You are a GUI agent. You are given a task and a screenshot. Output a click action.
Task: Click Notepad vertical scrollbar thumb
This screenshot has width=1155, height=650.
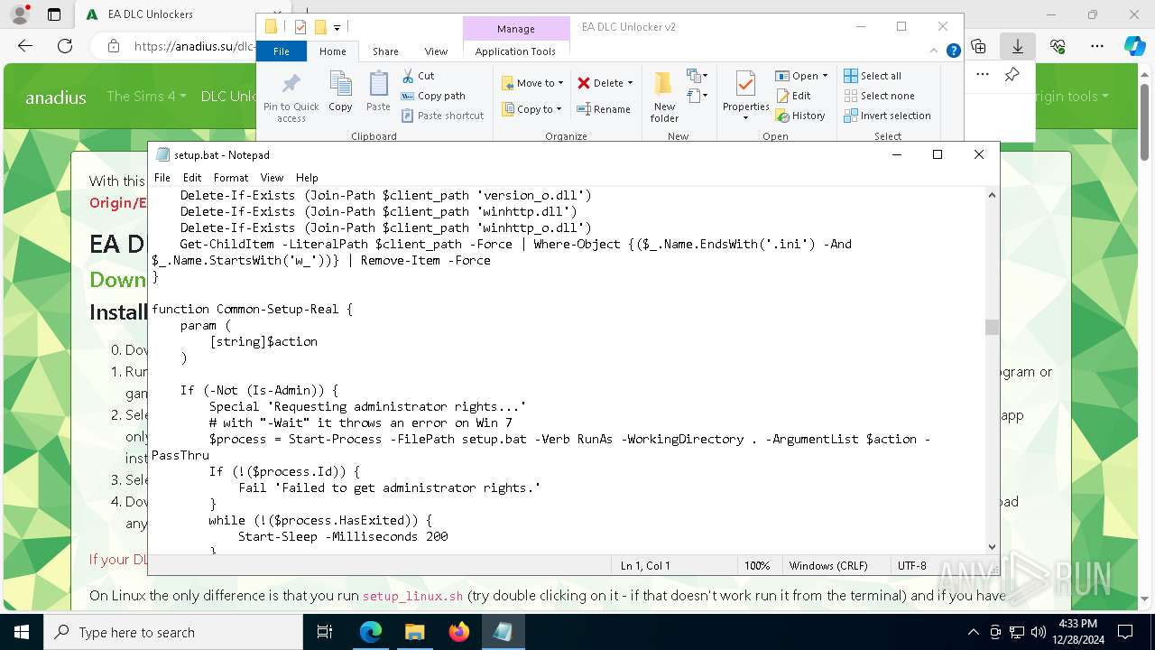click(x=992, y=327)
